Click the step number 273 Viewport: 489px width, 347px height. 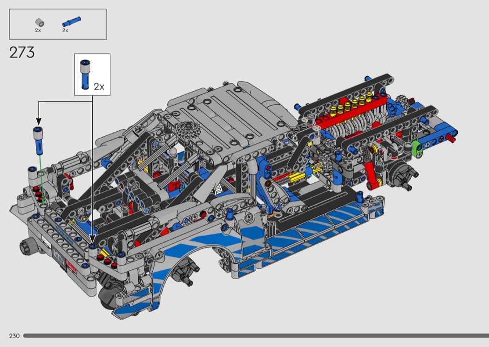click(x=22, y=53)
